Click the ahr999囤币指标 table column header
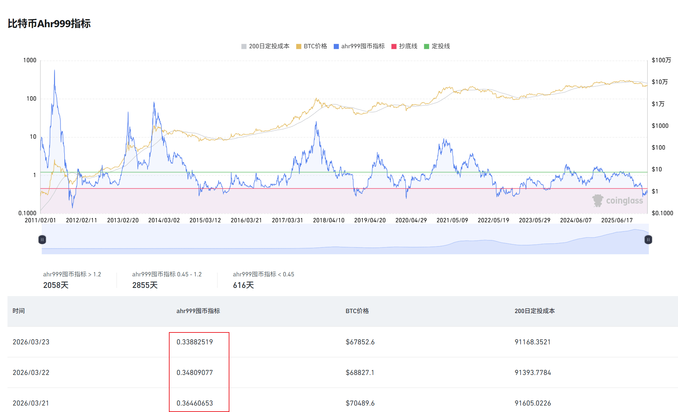Image resolution: width=678 pixels, height=412 pixels. (x=198, y=311)
